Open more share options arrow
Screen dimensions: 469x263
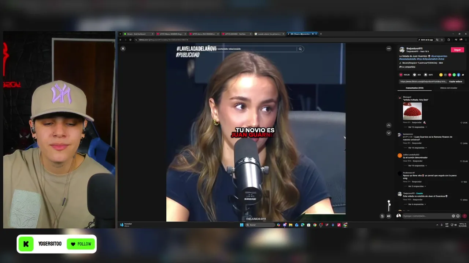463,75
